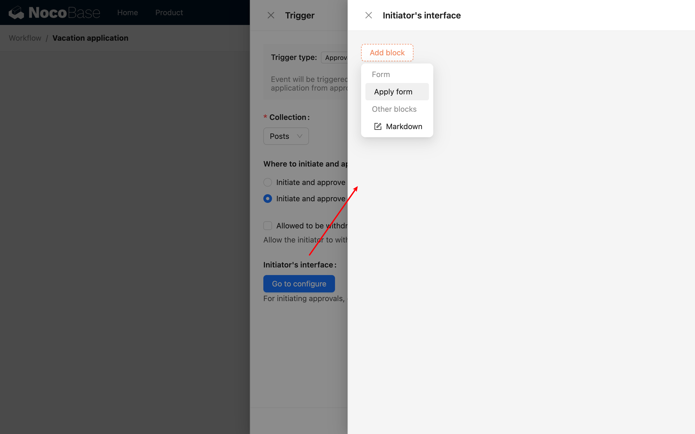This screenshot has width=695, height=434.
Task: Open the Home menu item
Action: click(x=128, y=12)
